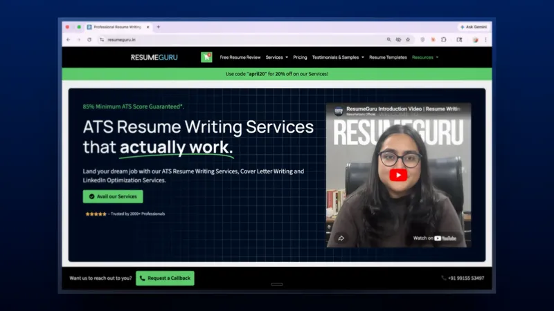Click the share arrow on the video
This screenshot has width=554, height=311.
(x=341, y=238)
